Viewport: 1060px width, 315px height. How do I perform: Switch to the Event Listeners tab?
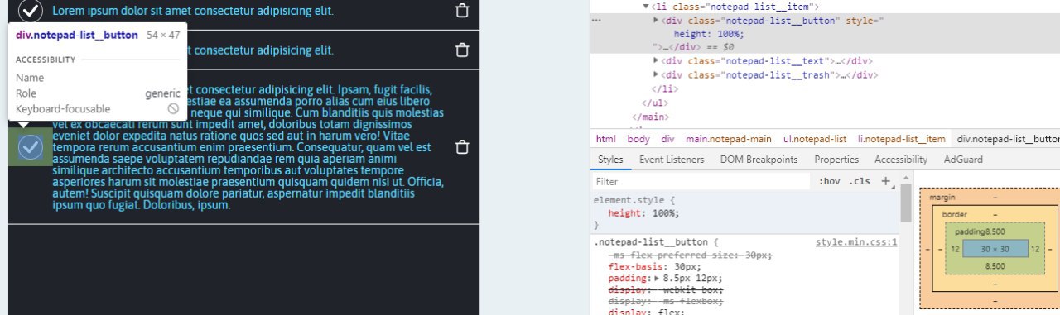(x=672, y=160)
